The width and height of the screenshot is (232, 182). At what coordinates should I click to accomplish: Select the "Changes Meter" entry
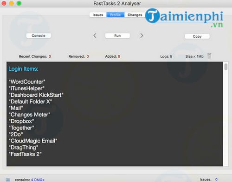click(29, 115)
